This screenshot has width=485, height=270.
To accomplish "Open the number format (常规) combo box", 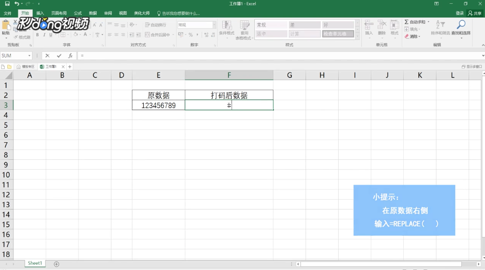I will (196, 25).
